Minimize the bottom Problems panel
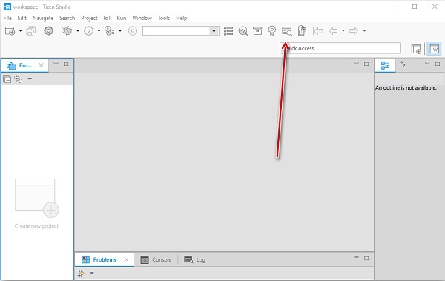The height and width of the screenshot is (281, 445). coord(356,257)
